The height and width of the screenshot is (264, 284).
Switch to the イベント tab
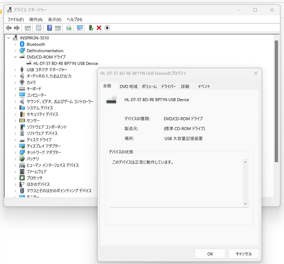[x=204, y=86]
